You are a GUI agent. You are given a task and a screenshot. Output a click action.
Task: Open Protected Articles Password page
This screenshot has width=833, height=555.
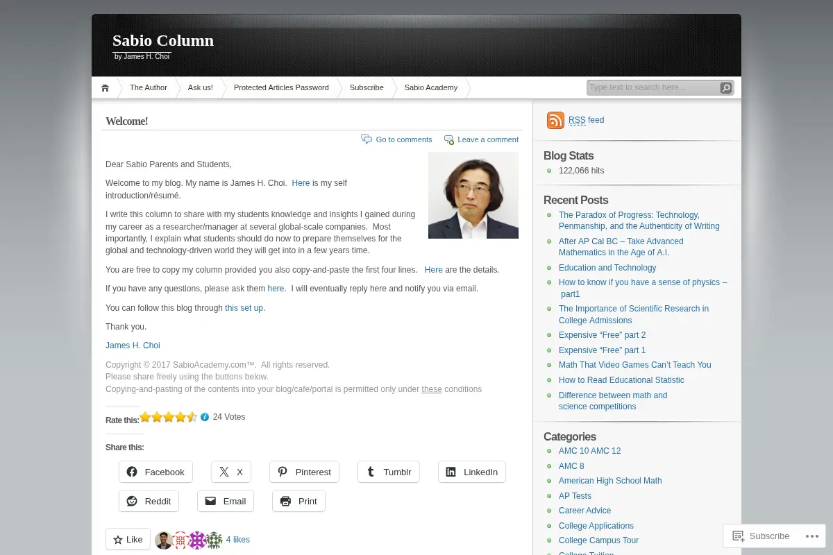281,87
